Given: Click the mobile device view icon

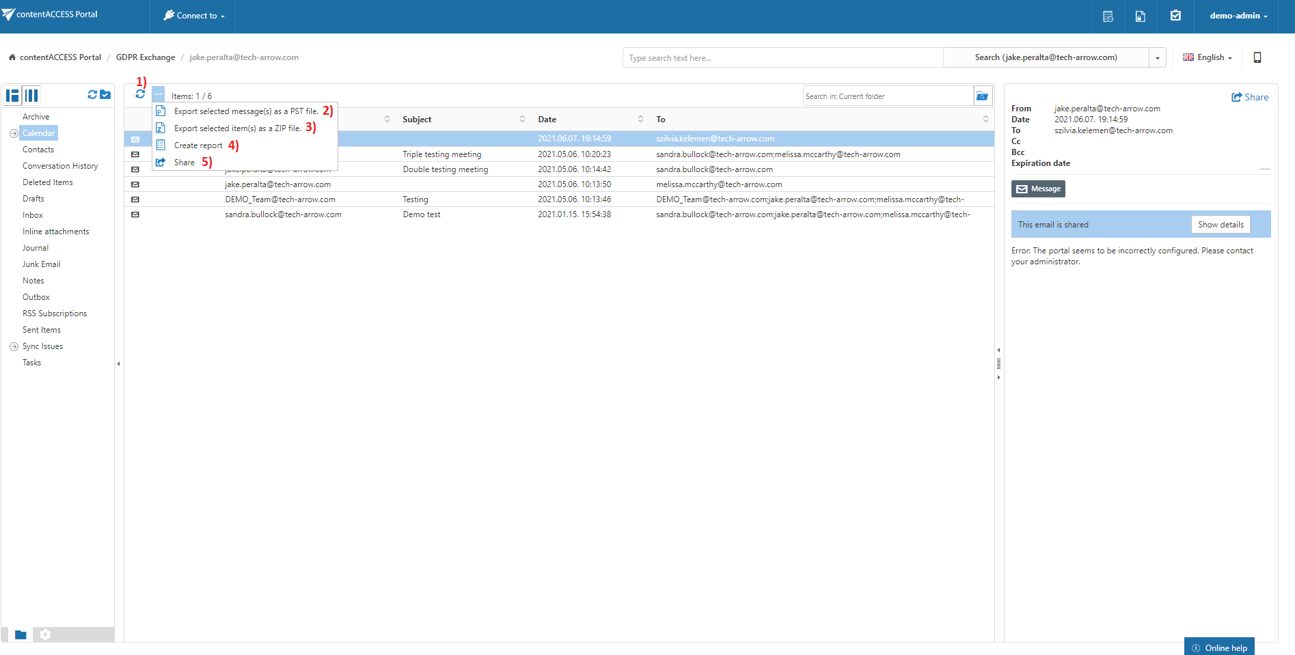Looking at the screenshot, I should click(1257, 57).
